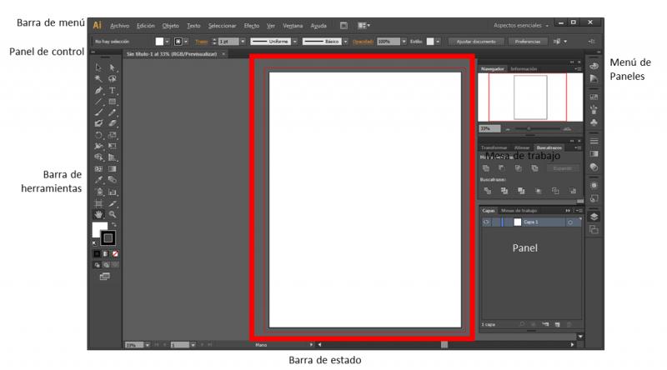Image resolution: width=667 pixels, height=370 pixels.
Task: Toggle visibility of Capa 1 layer
Action: [486, 222]
